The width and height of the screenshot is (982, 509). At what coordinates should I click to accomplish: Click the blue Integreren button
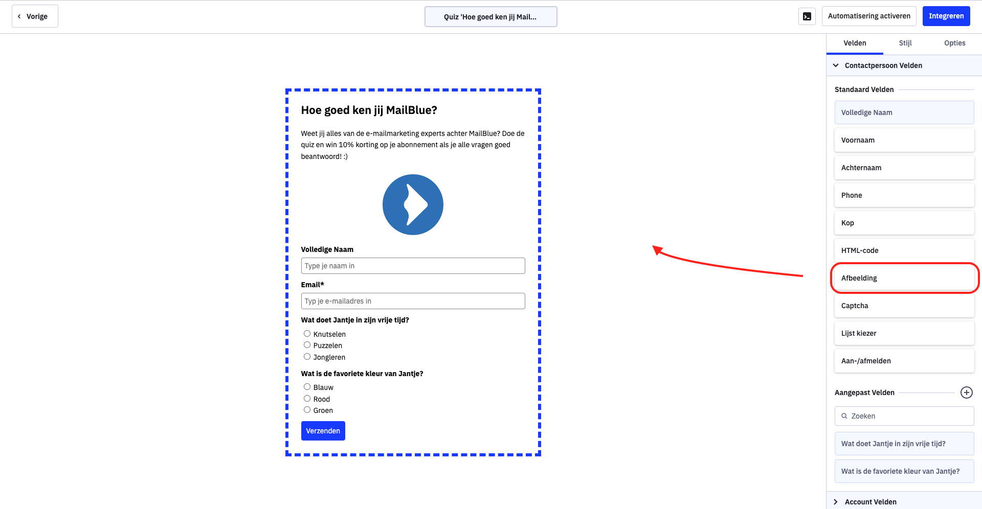pyautogui.click(x=946, y=16)
